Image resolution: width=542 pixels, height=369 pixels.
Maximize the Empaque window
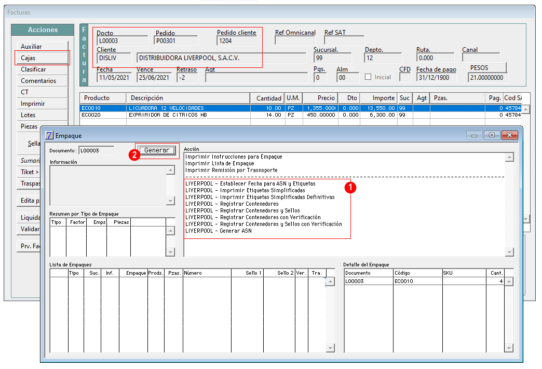[492, 135]
